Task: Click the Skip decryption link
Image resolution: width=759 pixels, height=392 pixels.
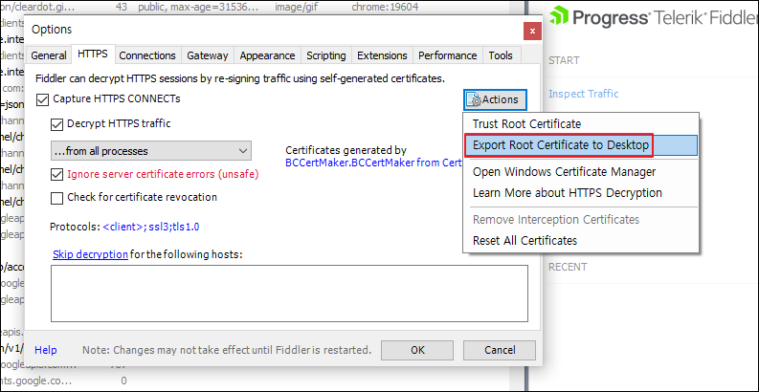Action: pos(90,254)
